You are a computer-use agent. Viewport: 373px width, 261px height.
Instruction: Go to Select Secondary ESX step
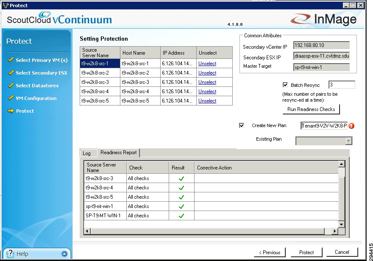click(x=42, y=73)
